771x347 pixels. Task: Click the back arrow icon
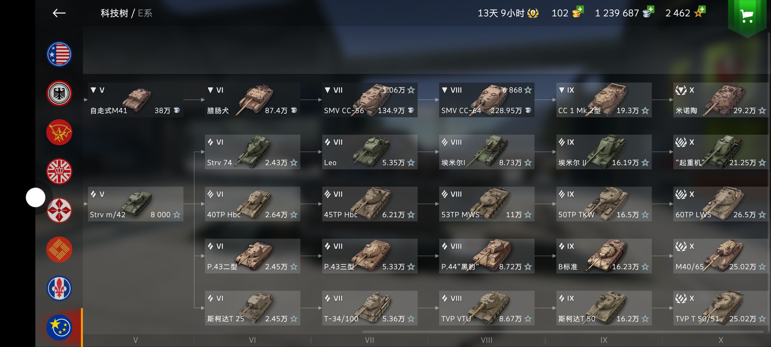tap(59, 13)
